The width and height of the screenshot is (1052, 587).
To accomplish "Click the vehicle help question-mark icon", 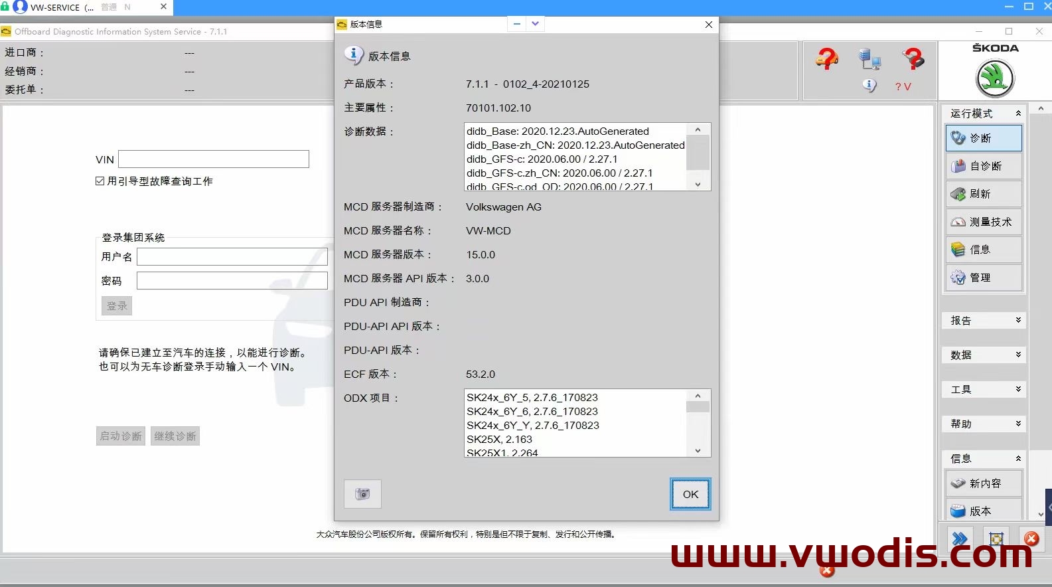I will click(826, 60).
